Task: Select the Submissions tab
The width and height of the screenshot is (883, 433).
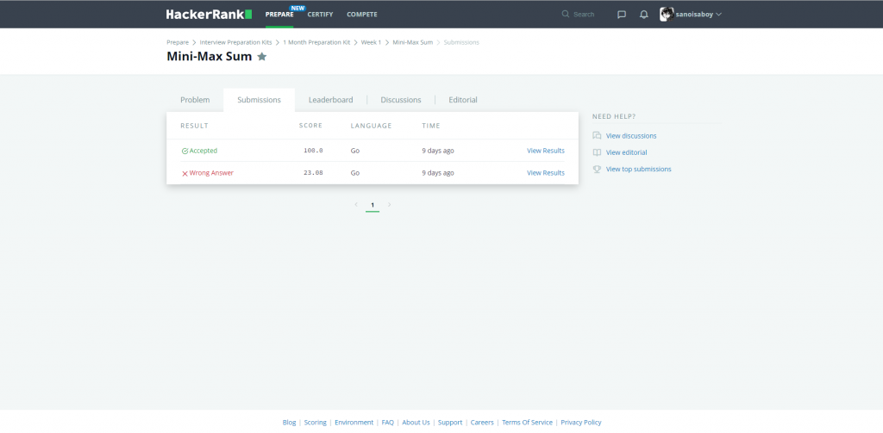Action: pyautogui.click(x=259, y=100)
